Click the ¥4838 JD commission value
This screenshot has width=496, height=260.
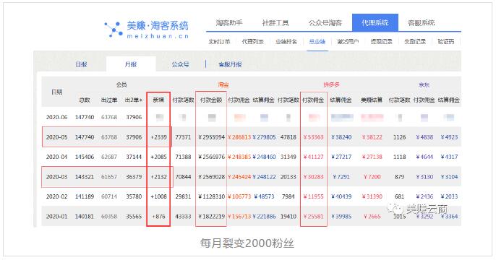pos(424,137)
